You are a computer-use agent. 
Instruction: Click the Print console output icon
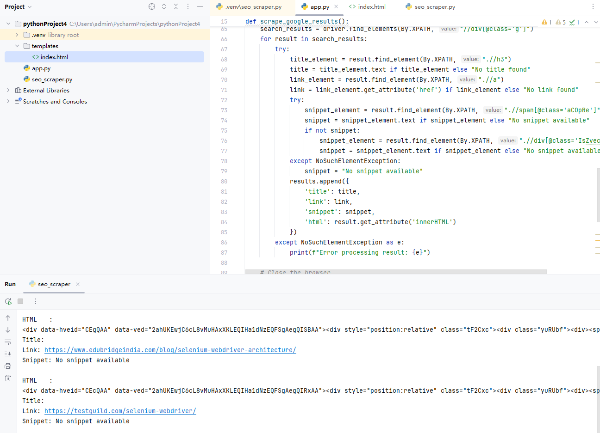pyautogui.click(x=8, y=366)
